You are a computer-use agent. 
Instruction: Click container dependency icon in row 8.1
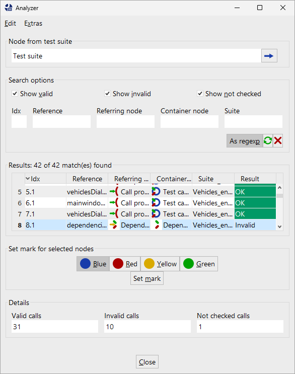point(157,225)
